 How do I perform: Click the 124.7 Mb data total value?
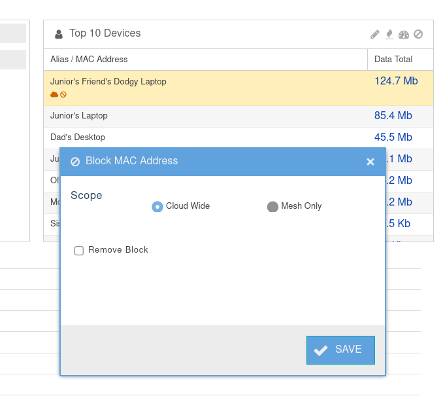pyautogui.click(x=396, y=81)
